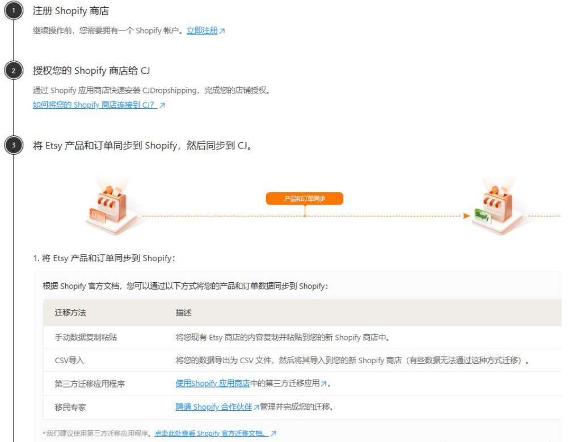Select the 移民专家 table cell
The height and width of the screenshot is (442, 573).
coord(70,407)
